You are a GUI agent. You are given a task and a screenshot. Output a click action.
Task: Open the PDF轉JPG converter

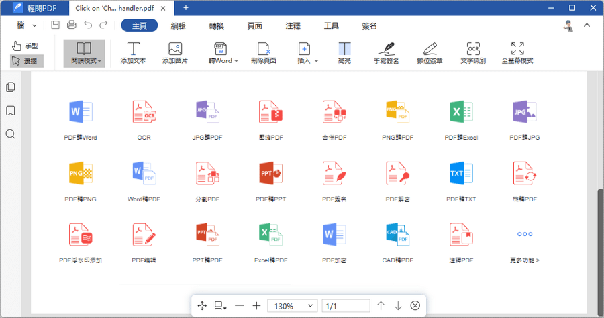[x=525, y=119]
